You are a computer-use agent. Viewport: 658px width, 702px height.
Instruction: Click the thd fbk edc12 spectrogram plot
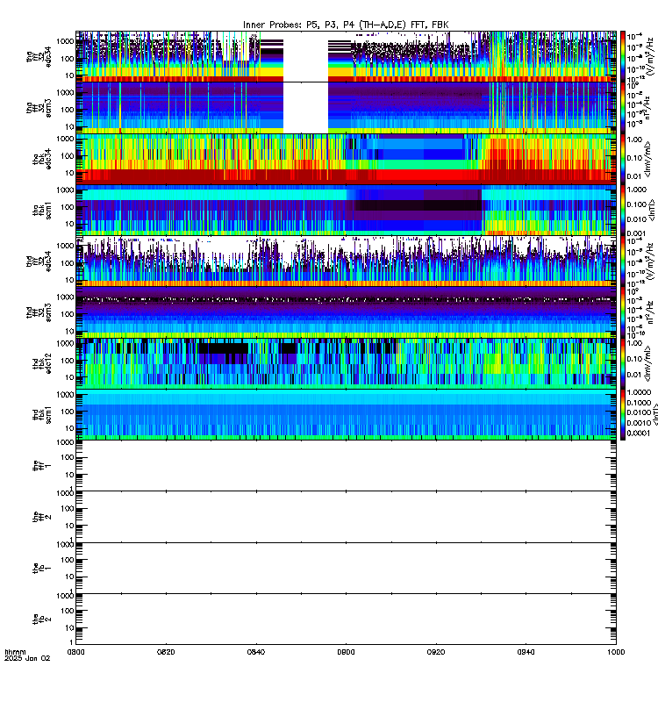tap(346, 363)
